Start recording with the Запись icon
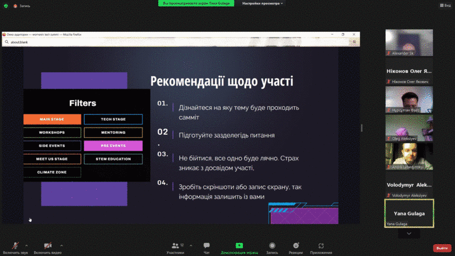This screenshot has height=256, width=455. 272,245
